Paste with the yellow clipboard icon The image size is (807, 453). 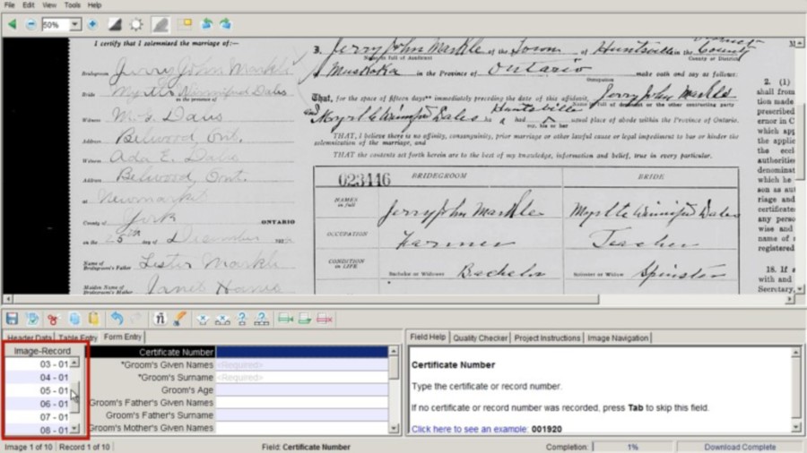(x=93, y=319)
